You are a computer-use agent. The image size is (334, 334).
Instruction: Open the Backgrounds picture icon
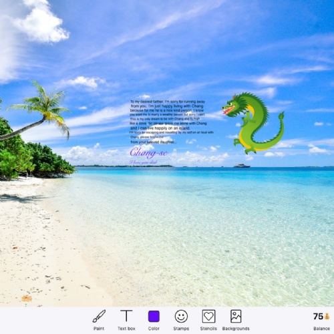pos(236,316)
